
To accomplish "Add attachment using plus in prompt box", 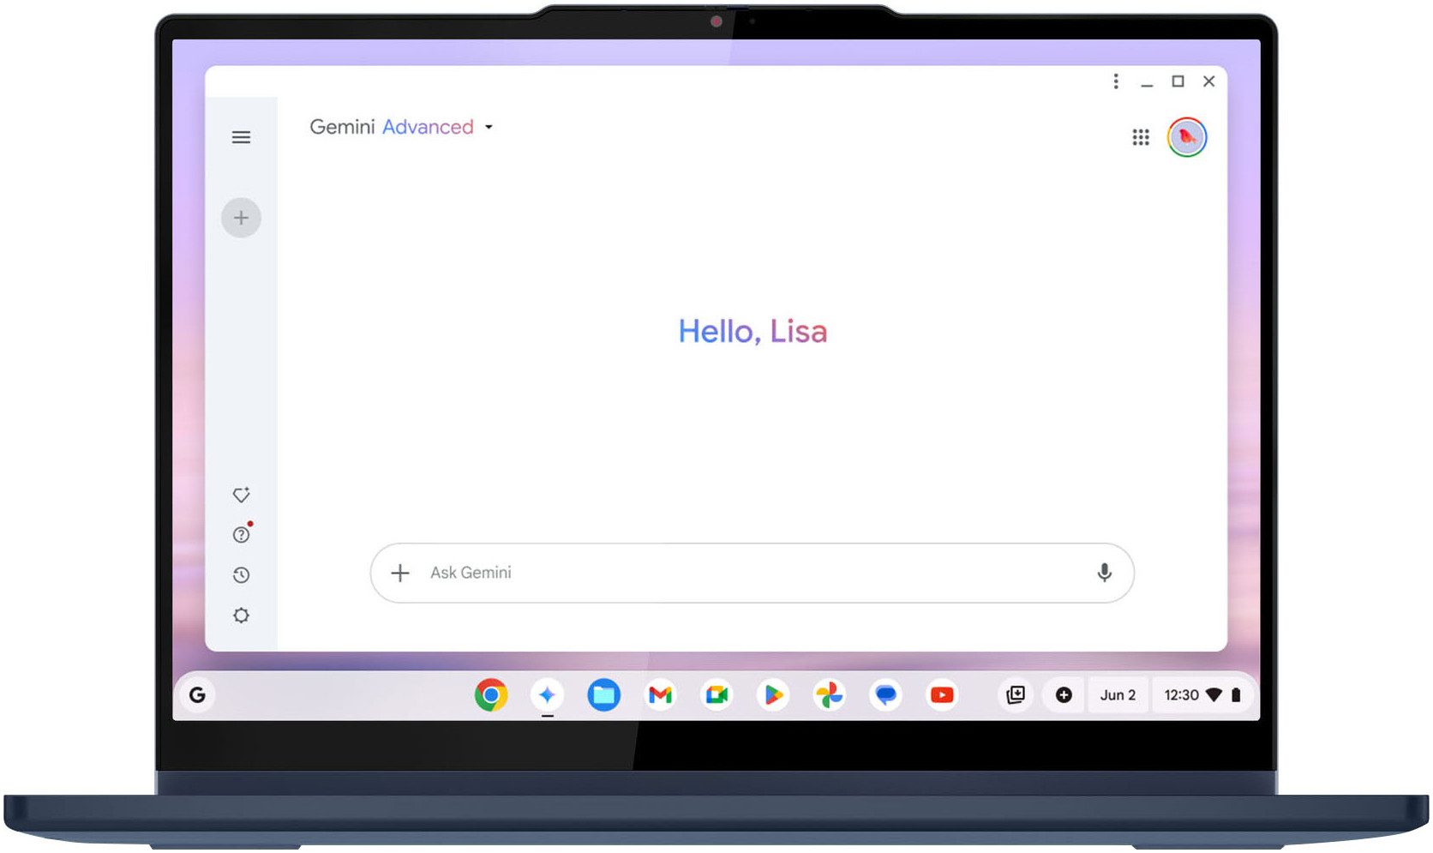I will [400, 573].
